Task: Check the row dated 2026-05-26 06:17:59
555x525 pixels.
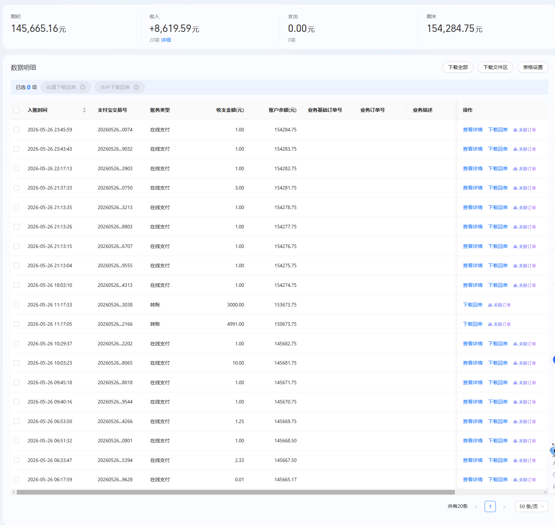Action: coord(16,479)
